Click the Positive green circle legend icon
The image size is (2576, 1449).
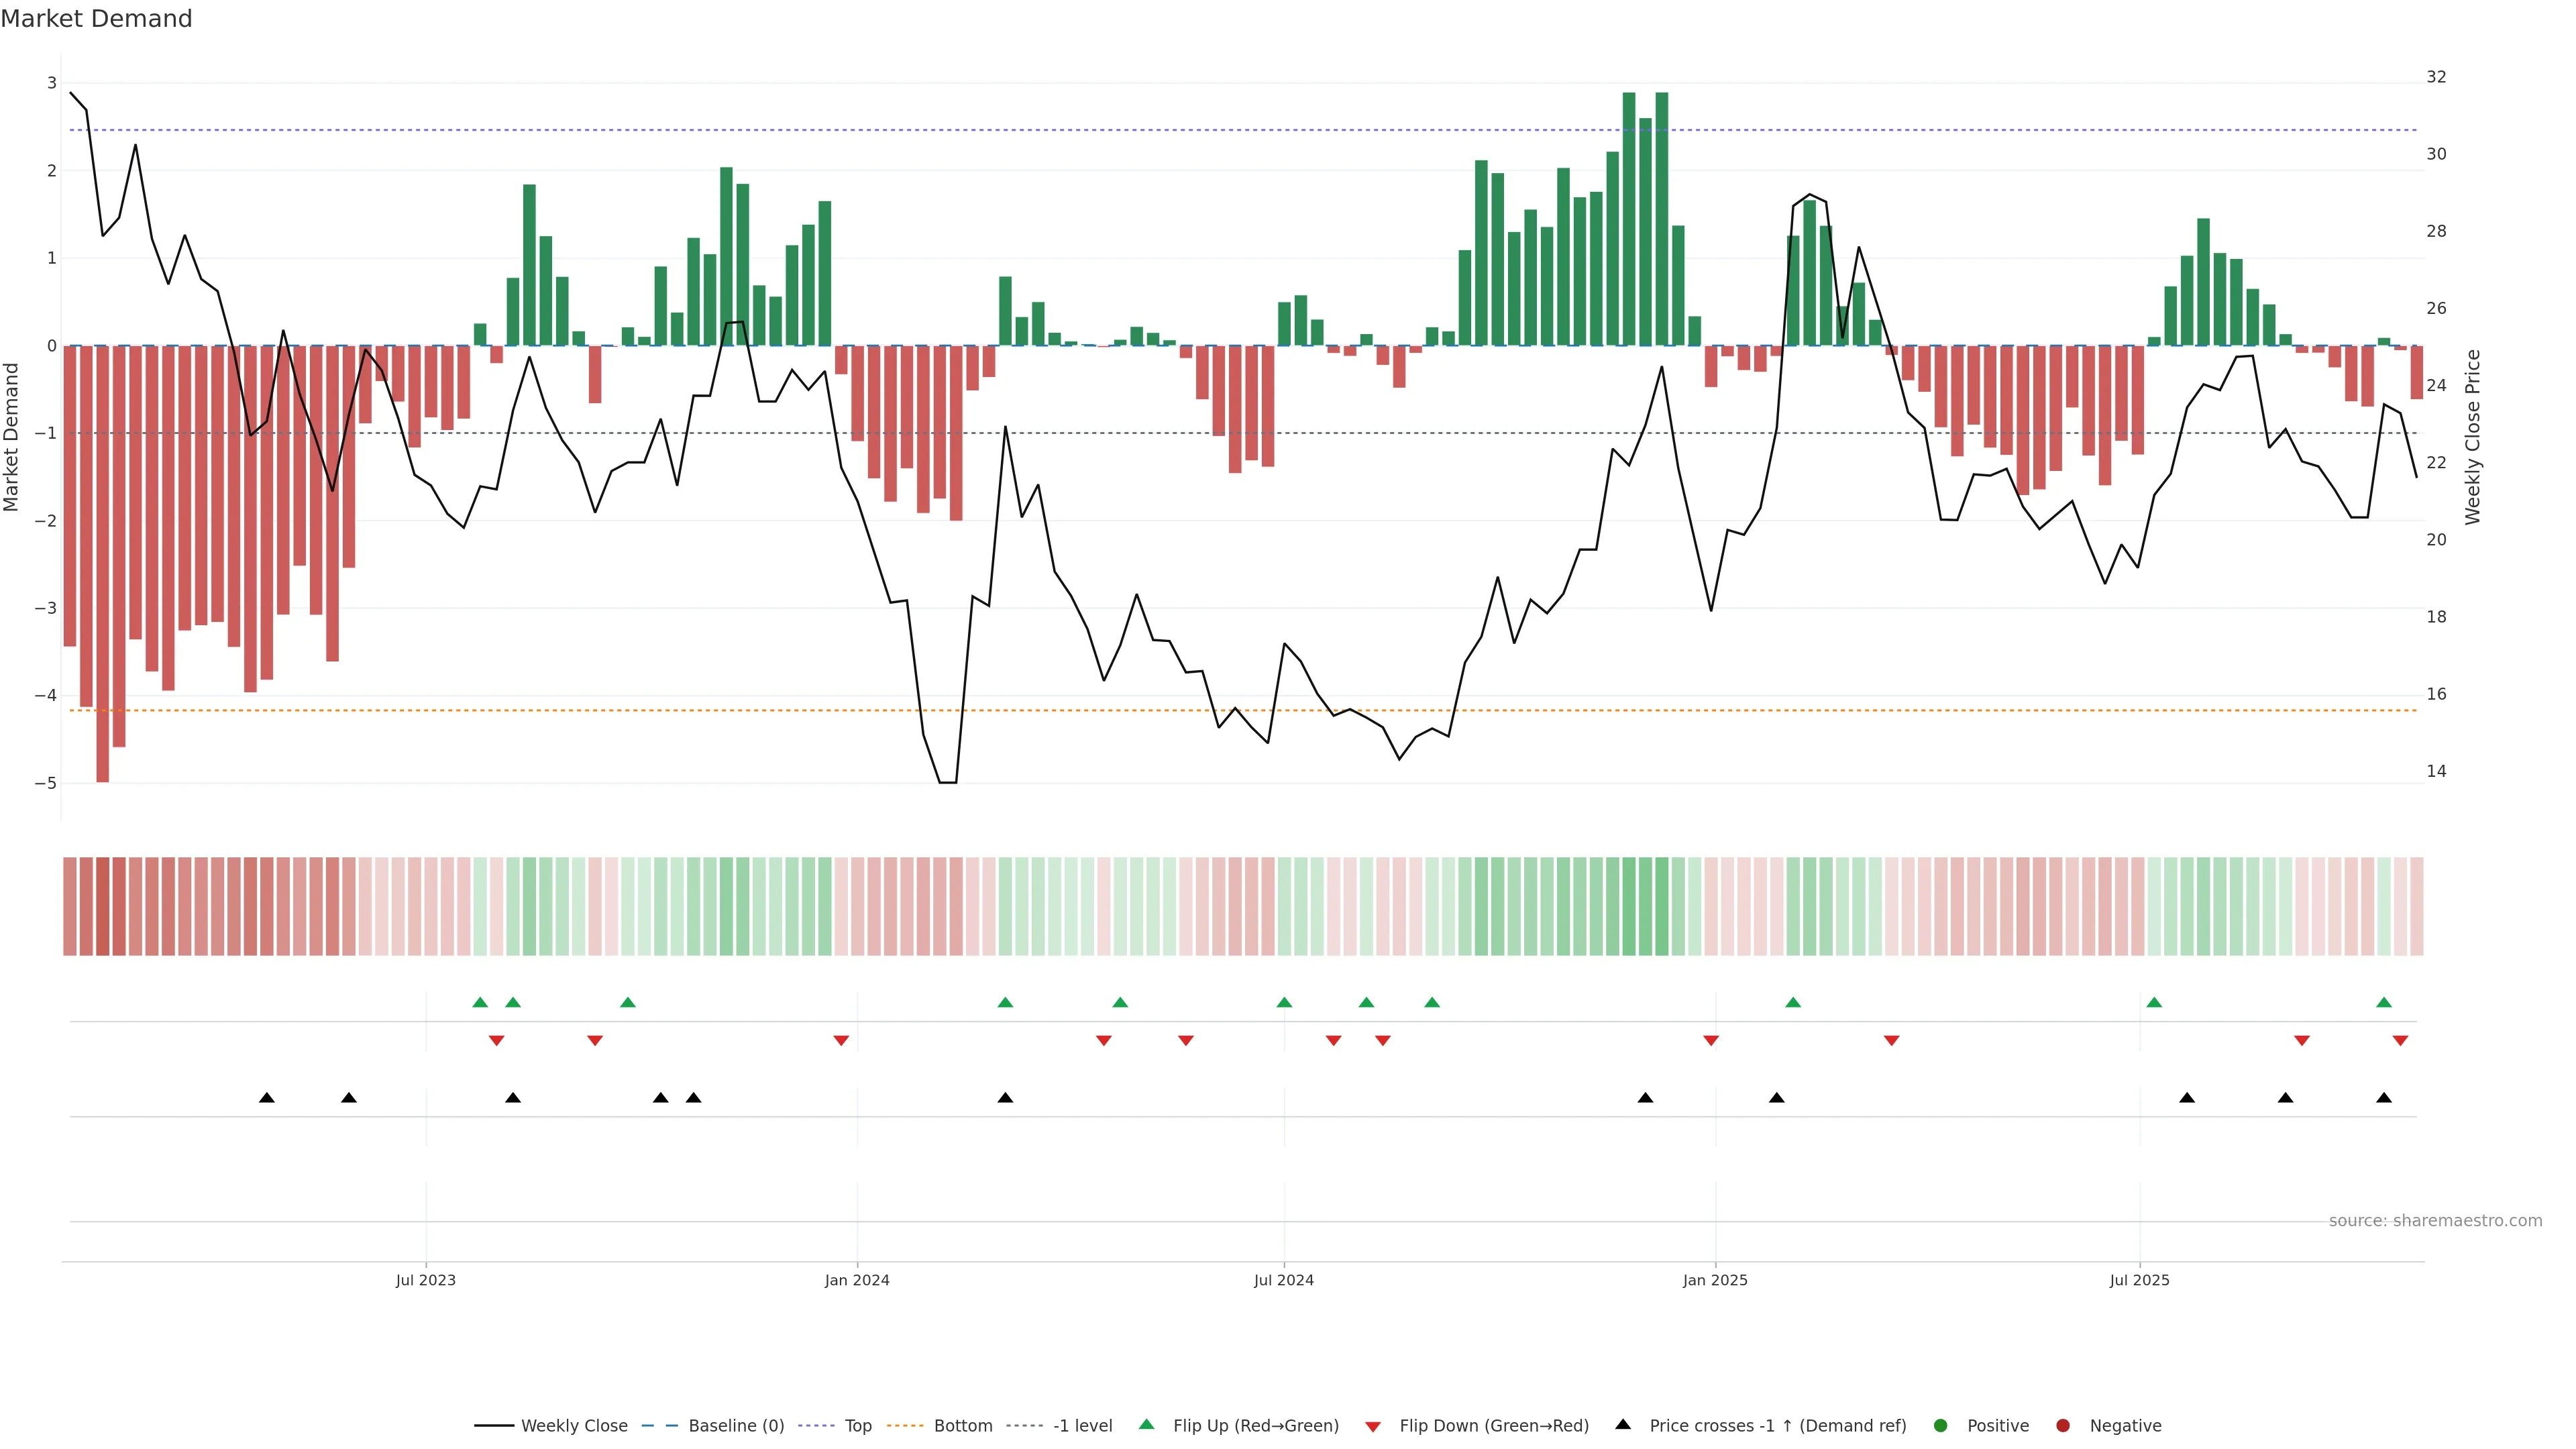click(x=1941, y=1425)
